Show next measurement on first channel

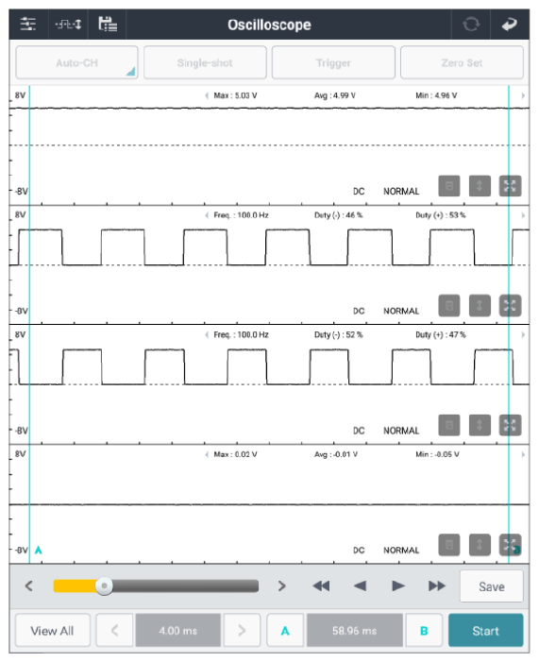(523, 95)
